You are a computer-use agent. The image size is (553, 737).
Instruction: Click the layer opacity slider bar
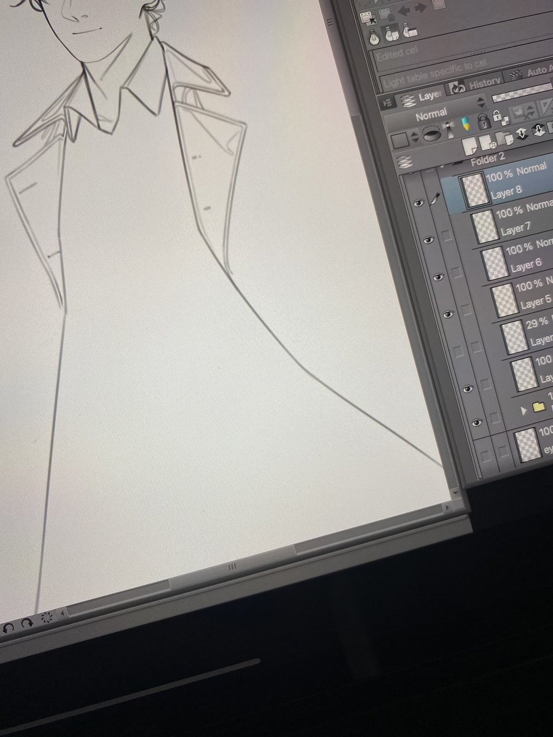click(522, 93)
